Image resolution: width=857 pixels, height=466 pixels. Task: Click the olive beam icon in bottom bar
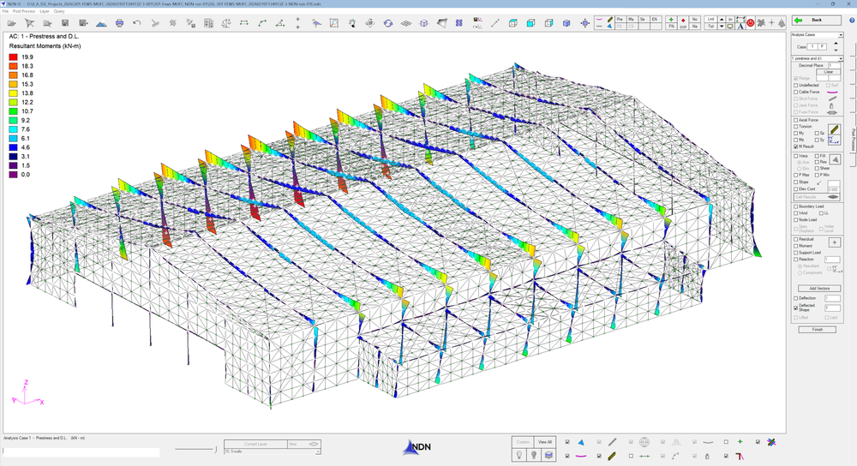tap(612, 457)
